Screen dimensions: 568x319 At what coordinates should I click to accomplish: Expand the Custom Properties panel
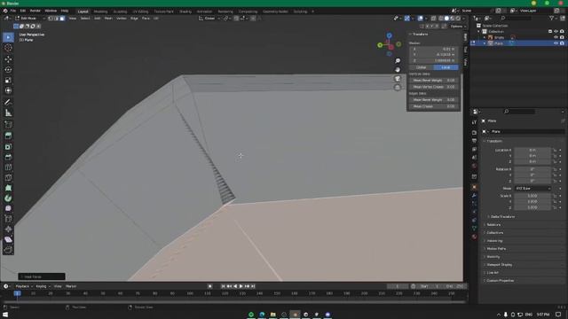pyautogui.click(x=500, y=281)
